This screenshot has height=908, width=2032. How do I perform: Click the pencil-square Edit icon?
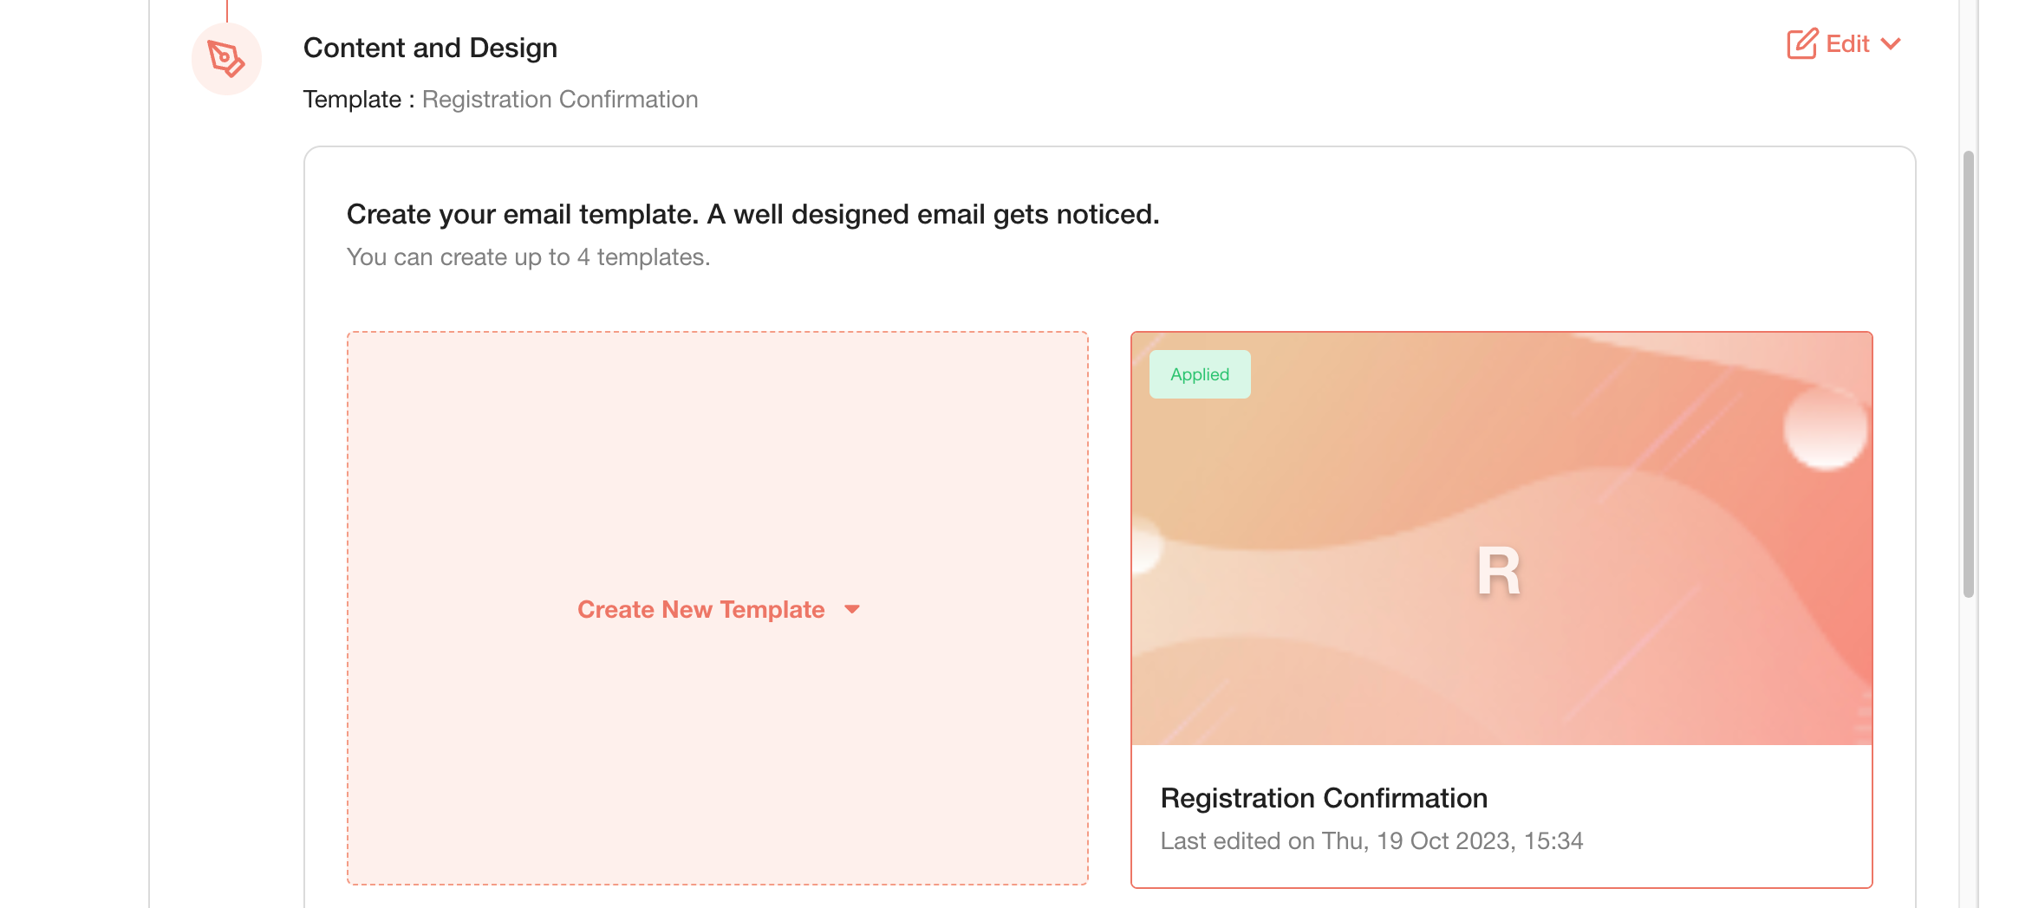[1802, 43]
